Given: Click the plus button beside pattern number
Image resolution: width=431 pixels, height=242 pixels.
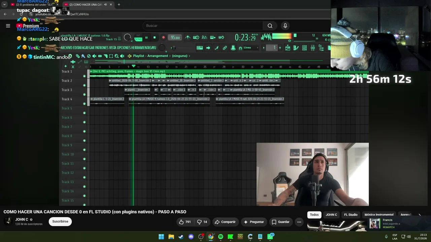Looking at the screenshot, I should tap(280, 48).
